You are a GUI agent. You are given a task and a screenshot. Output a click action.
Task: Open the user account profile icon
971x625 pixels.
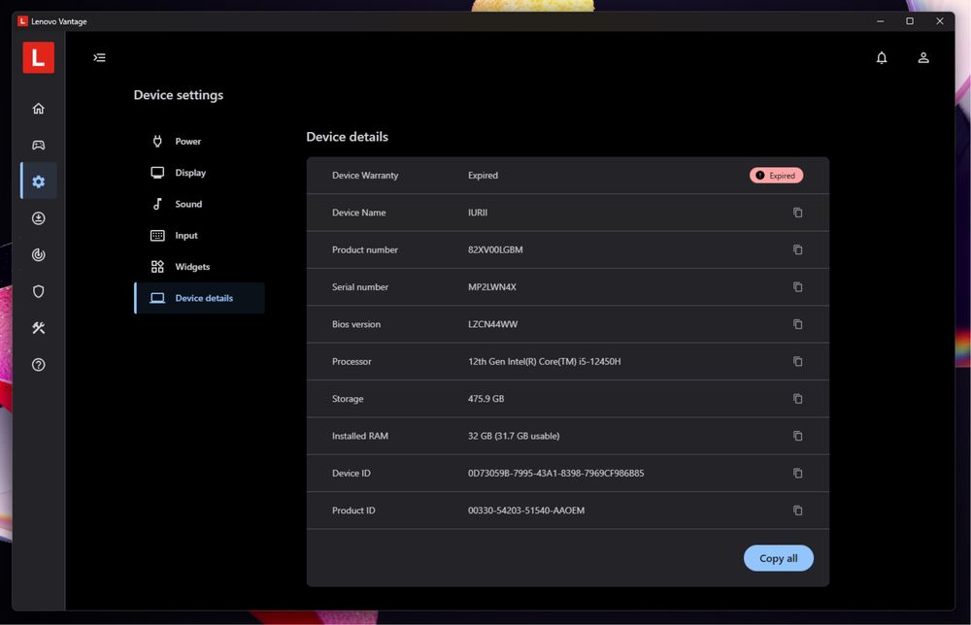click(x=922, y=57)
